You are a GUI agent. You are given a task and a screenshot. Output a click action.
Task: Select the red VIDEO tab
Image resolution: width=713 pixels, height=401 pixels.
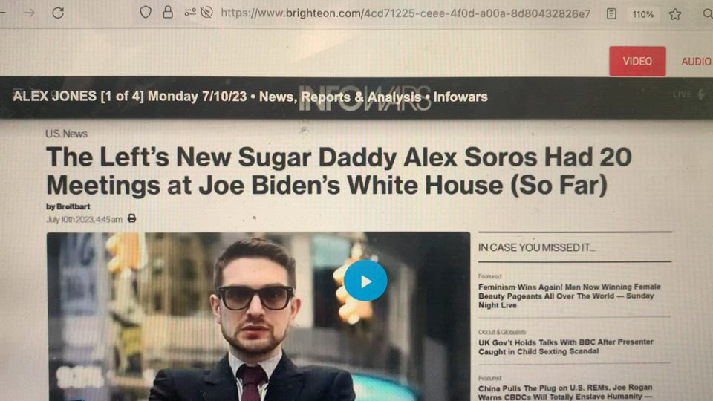(x=637, y=62)
